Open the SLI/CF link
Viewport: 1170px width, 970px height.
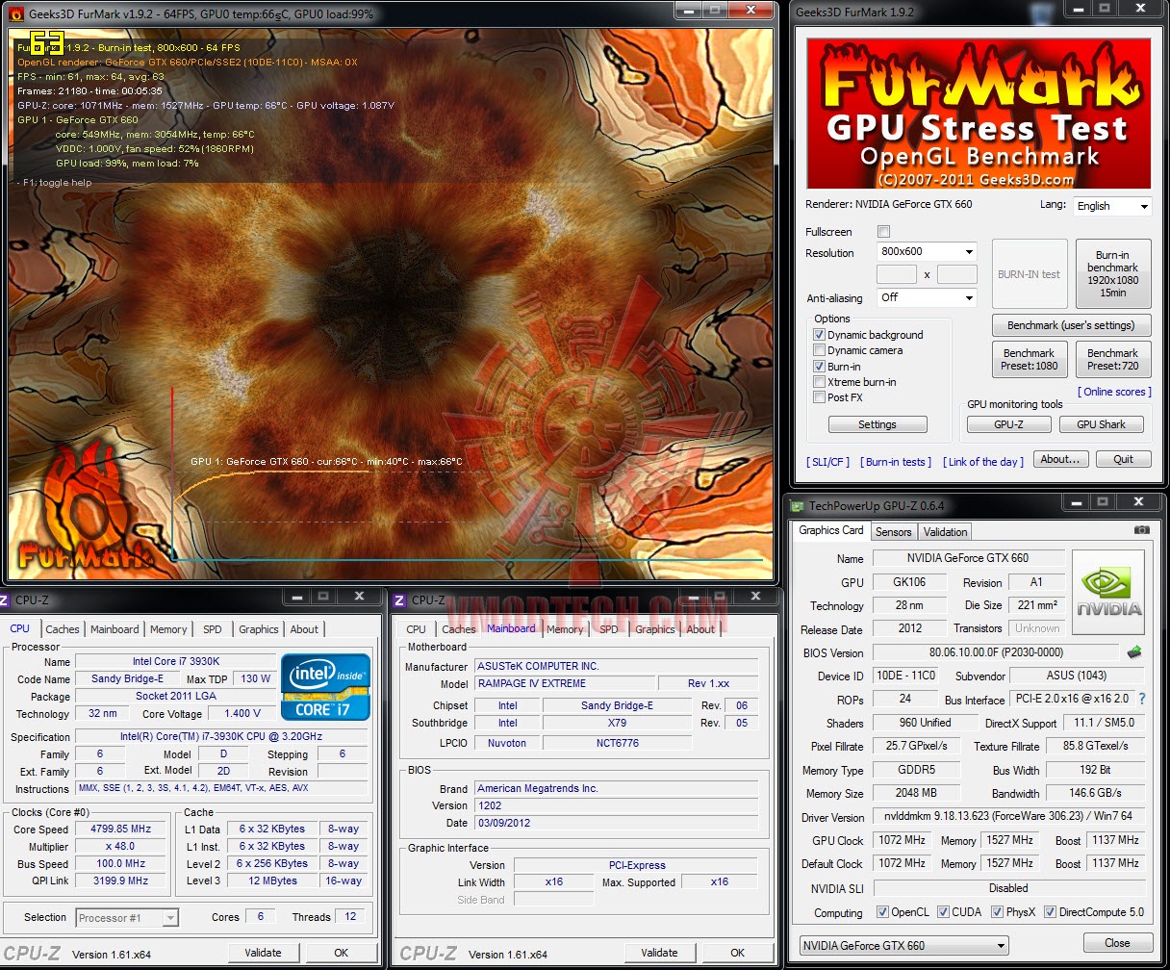pyautogui.click(x=827, y=462)
